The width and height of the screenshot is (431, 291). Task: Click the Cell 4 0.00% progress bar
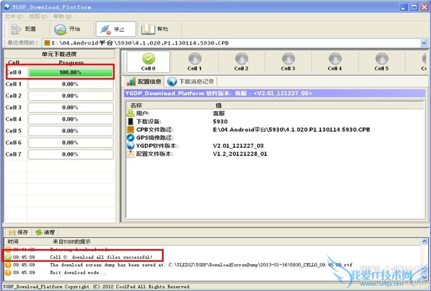tap(70, 119)
